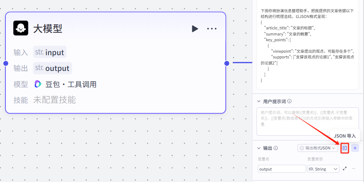Click info icon beside 用户提示词
The width and height of the screenshot is (364, 182).
point(290,101)
